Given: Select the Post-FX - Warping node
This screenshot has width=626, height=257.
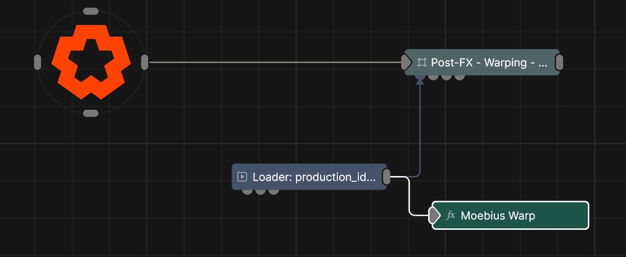Looking at the screenshot, I should point(482,62).
